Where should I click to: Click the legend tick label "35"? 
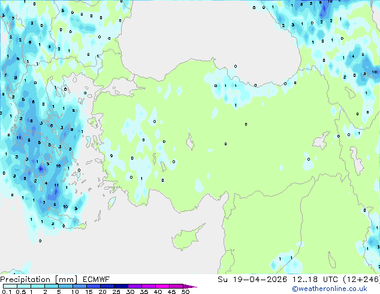click(144, 292)
